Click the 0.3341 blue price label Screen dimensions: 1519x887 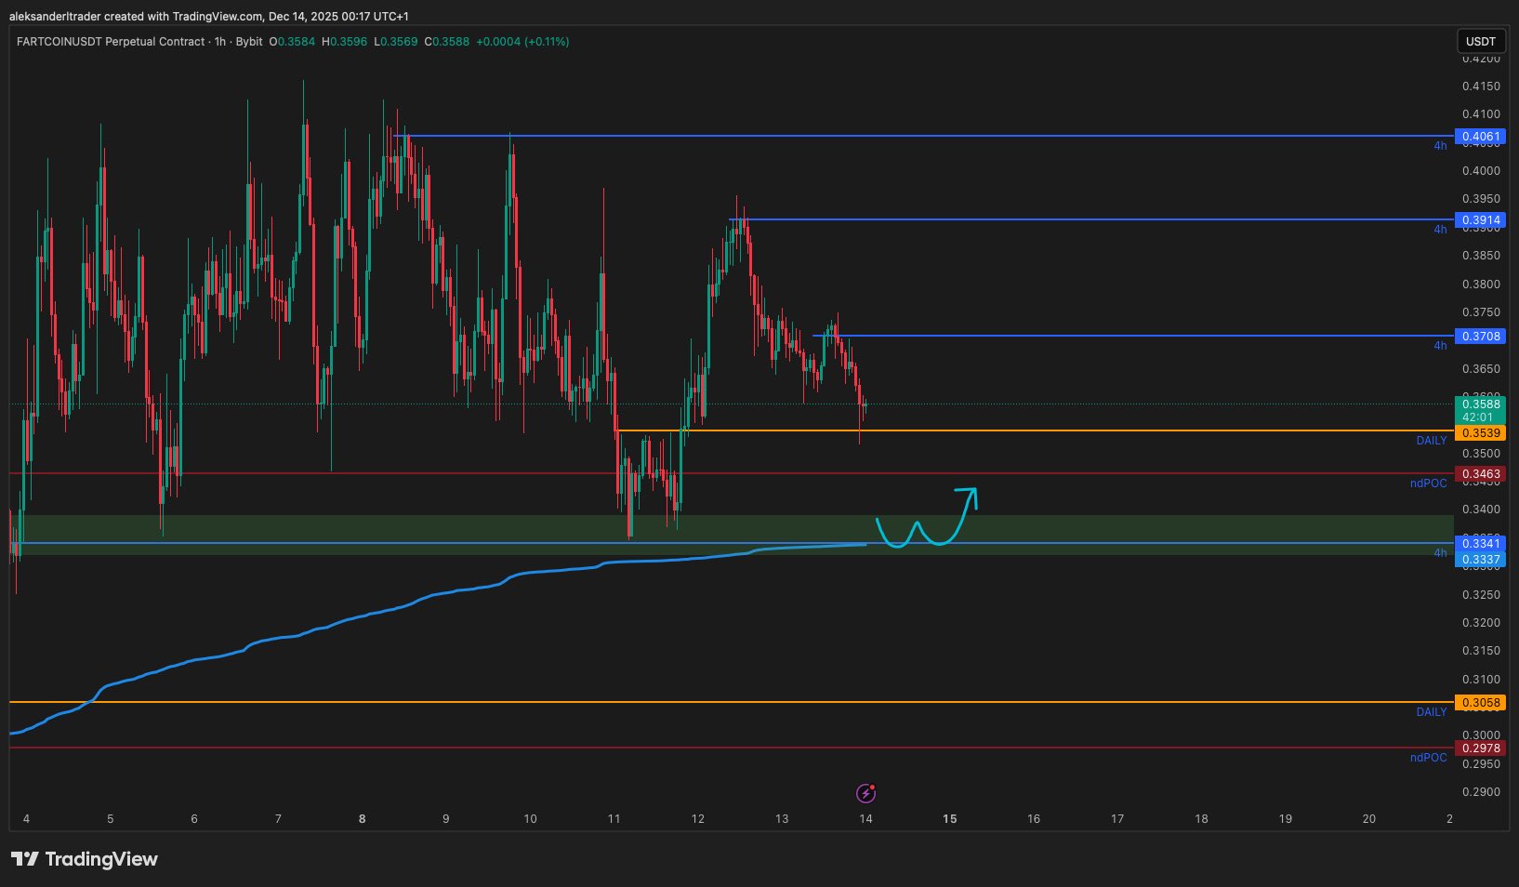[x=1480, y=543]
